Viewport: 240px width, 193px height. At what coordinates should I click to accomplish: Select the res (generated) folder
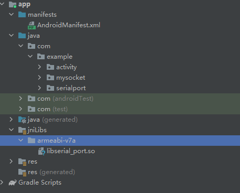point(51,172)
